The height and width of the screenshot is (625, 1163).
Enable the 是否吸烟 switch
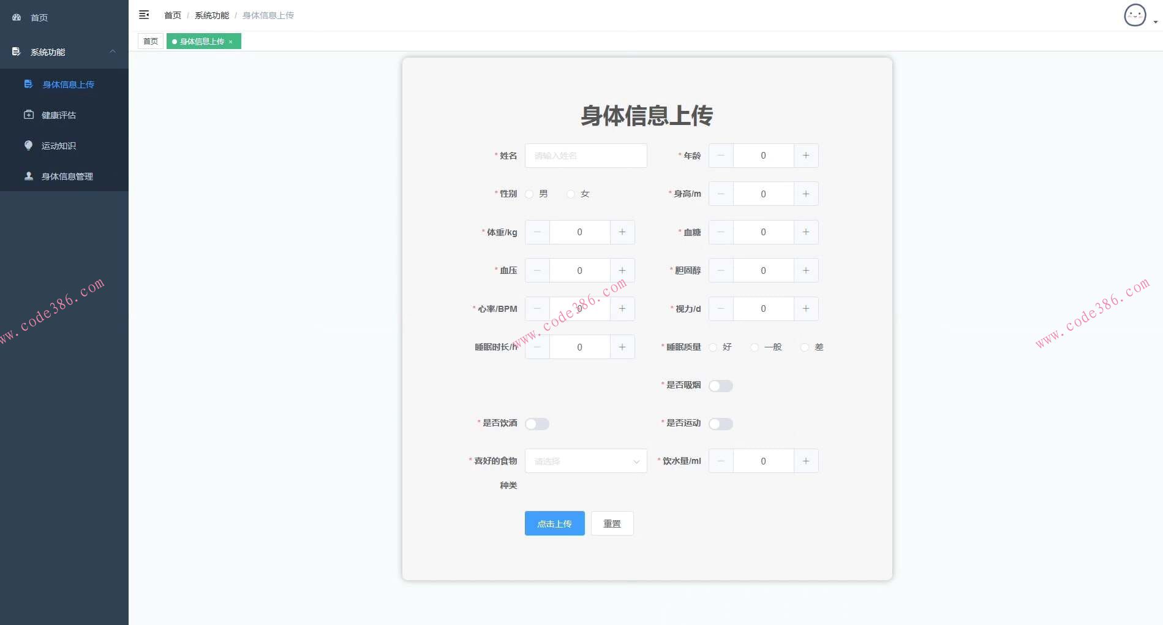[721, 385]
